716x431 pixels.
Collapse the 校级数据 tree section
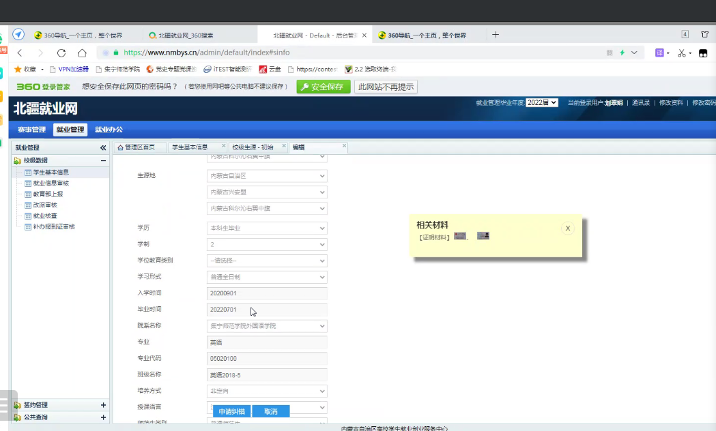(x=103, y=160)
